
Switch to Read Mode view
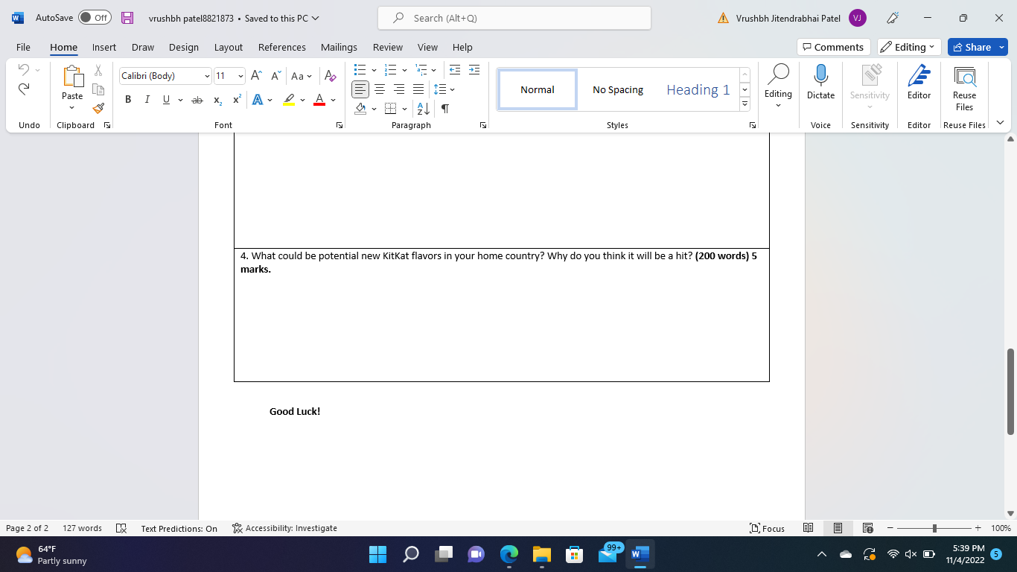(808, 528)
